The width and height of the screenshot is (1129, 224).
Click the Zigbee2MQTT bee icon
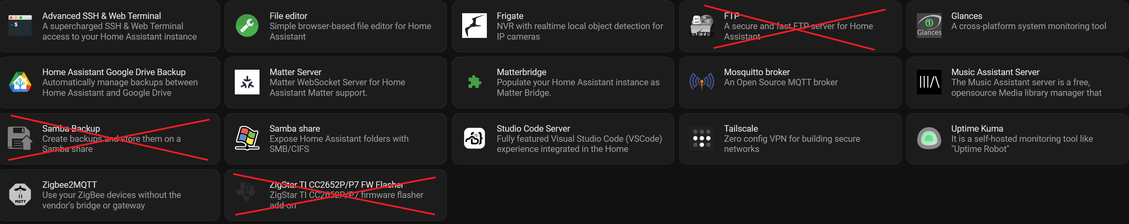[20, 195]
